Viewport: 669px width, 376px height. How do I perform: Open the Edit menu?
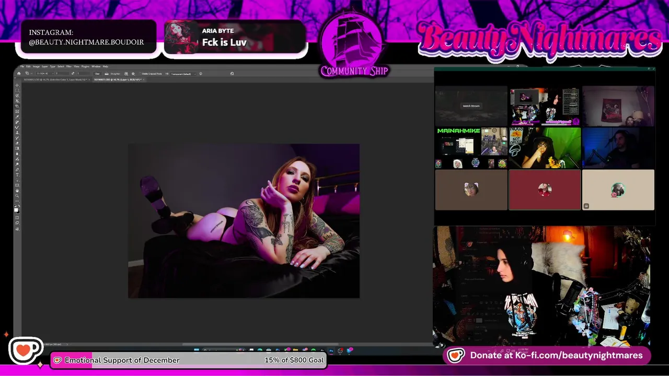point(28,66)
